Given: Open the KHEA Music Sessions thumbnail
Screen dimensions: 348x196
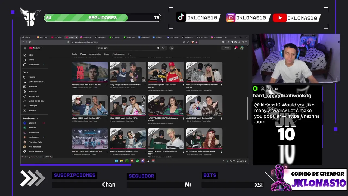Looking at the screenshot, I should (x=128, y=139).
